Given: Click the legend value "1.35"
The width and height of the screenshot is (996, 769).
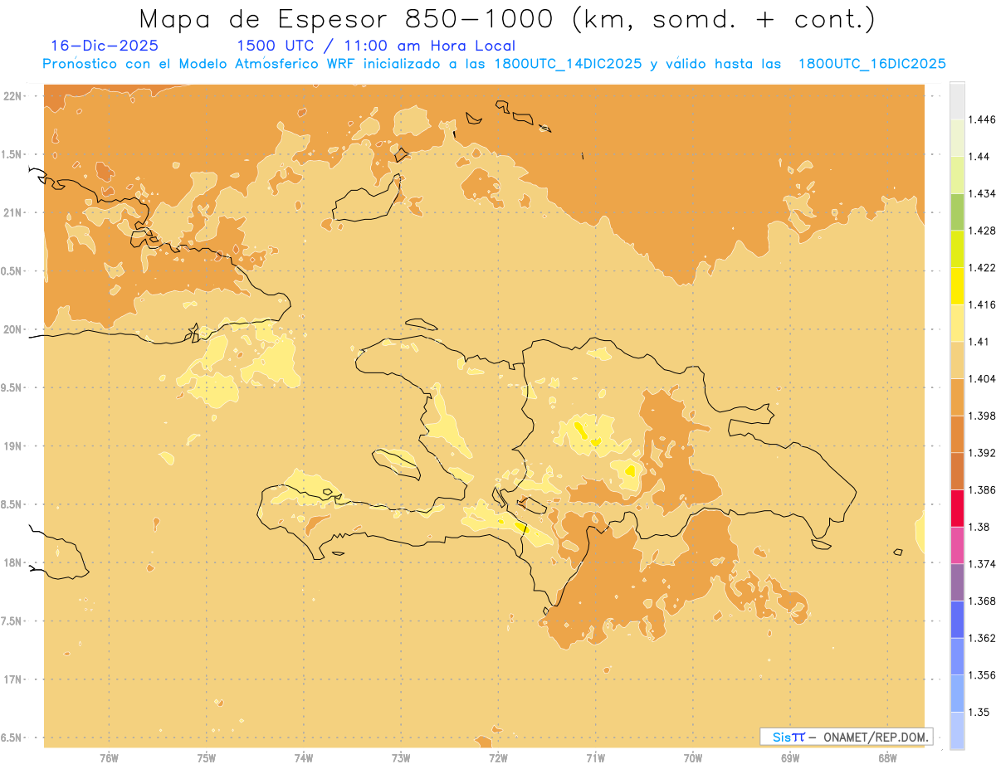Looking at the screenshot, I should pos(980,712).
